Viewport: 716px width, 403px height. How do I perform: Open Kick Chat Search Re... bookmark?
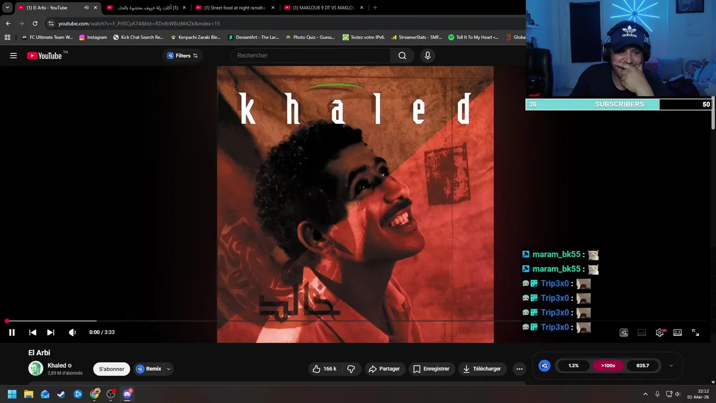[138, 38]
